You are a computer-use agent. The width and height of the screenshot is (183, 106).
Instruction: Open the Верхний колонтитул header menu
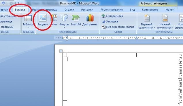[147, 22]
